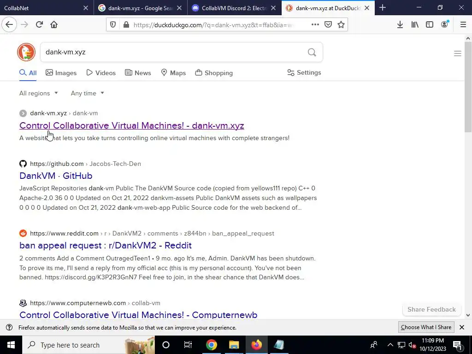The height and width of the screenshot is (354, 472).
Task: Close the CollabVM Discord 2 tab
Action: [x=273, y=8]
